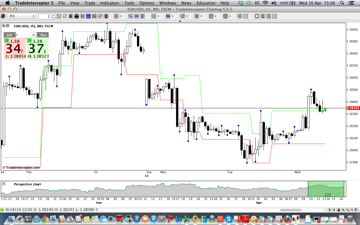The height and width of the screenshot is (225, 360).
Task: Click the checkmark document orders icon
Action: (x=65, y=16)
